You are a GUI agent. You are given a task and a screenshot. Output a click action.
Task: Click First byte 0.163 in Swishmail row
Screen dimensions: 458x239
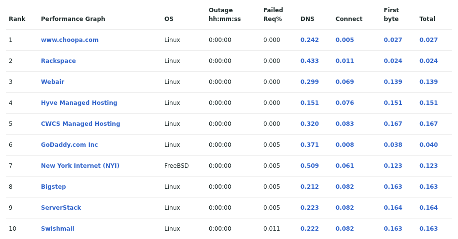coord(393,229)
